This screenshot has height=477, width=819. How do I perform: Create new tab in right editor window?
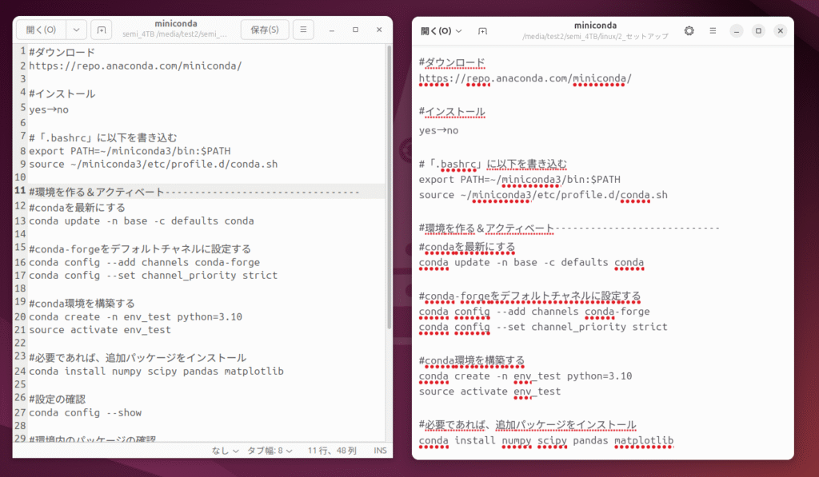pos(482,31)
